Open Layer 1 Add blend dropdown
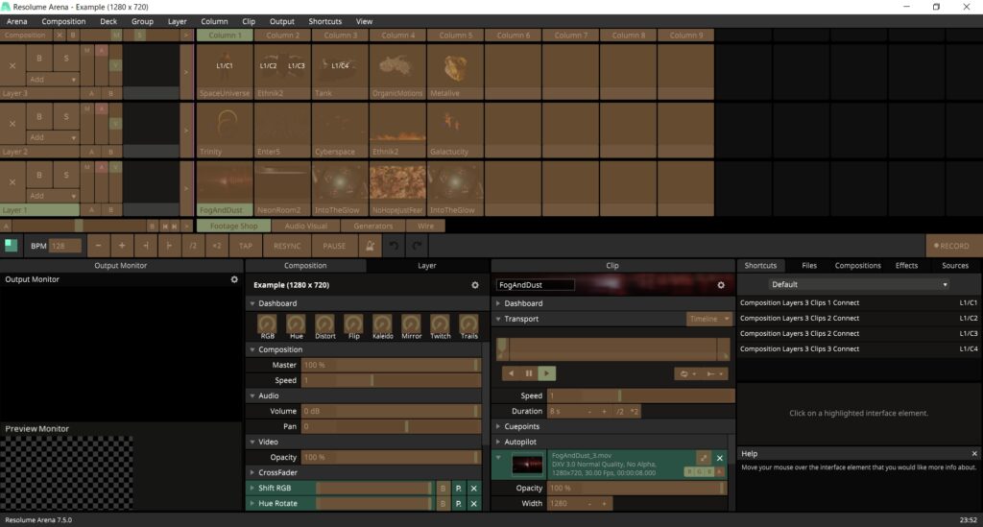 coord(53,196)
